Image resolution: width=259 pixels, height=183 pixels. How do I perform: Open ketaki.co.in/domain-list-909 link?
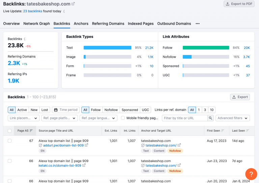60,165
